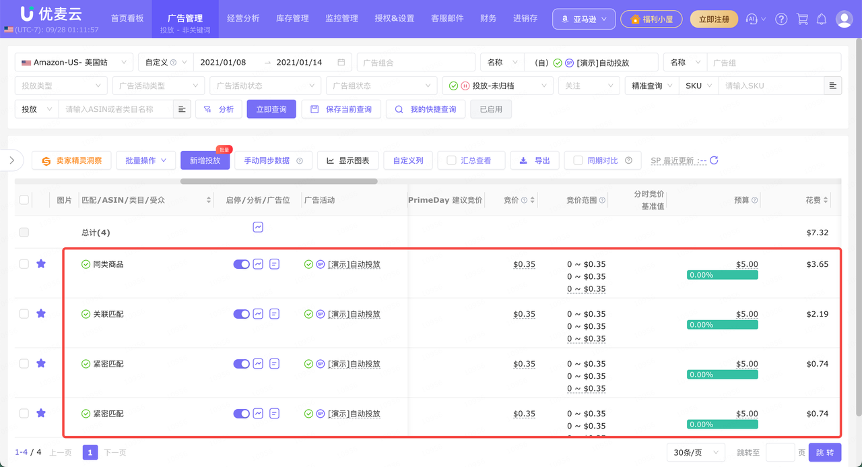Image resolution: width=862 pixels, height=467 pixels.
Task: Open the shopping cart icon
Action: 802,20
